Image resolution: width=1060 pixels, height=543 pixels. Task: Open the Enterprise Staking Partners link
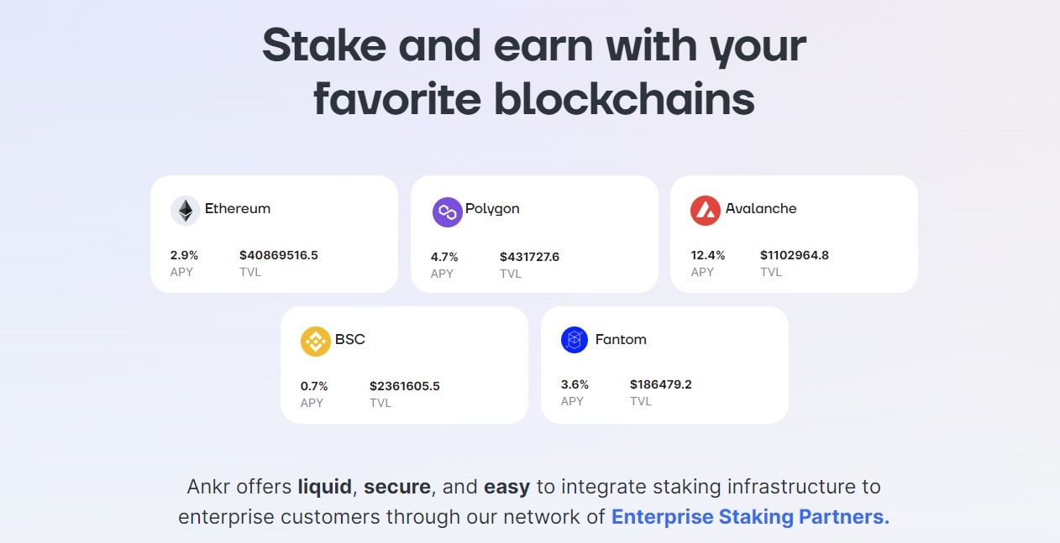pos(750,516)
